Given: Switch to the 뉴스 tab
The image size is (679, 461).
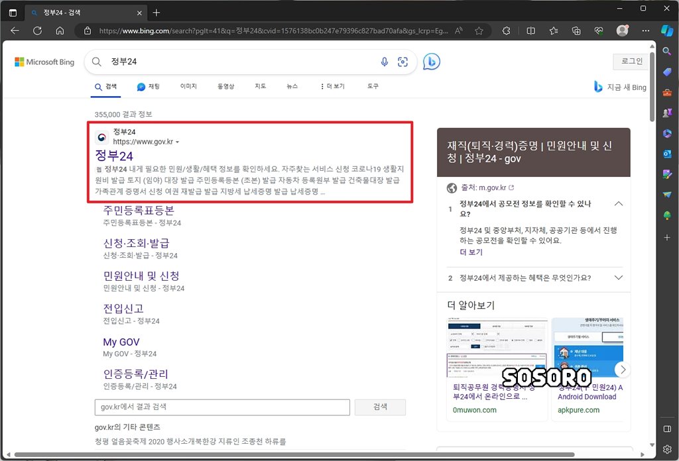Looking at the screenshot, I should tap(292, 87).
